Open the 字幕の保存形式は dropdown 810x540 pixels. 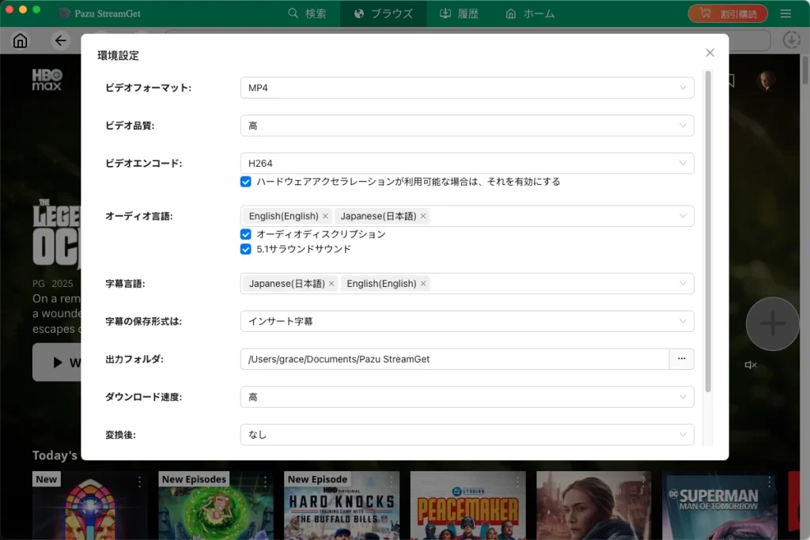(467, 321)
